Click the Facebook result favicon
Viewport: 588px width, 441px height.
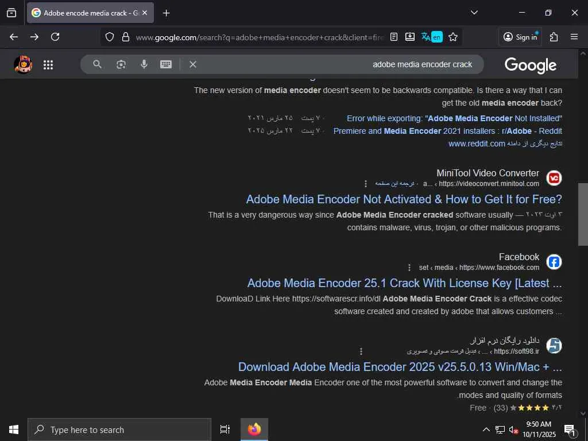pos(554,262)
